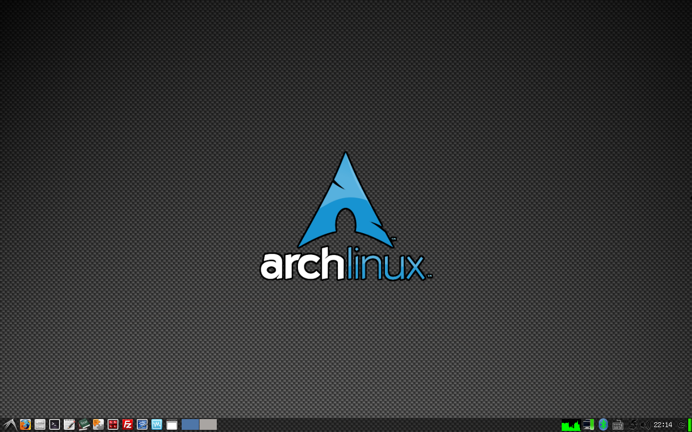
Task: Open the StarDict dictionary icon
Action: (x=84, y=424)
